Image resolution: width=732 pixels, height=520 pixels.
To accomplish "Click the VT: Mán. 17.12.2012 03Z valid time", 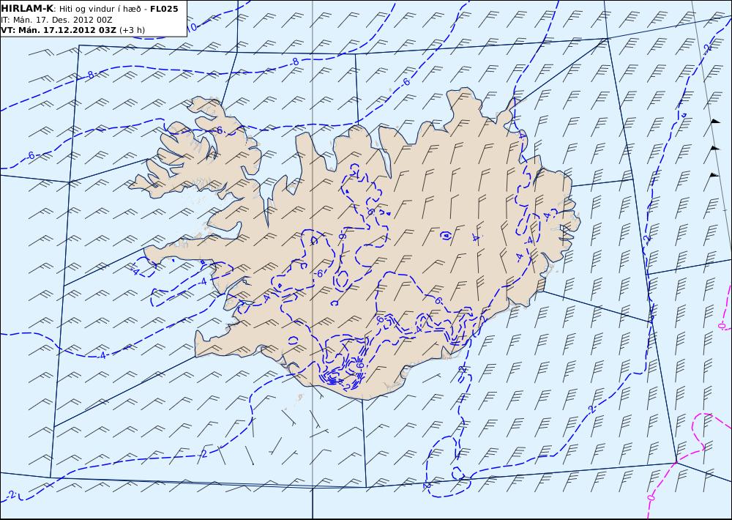I will click(59, 30).
